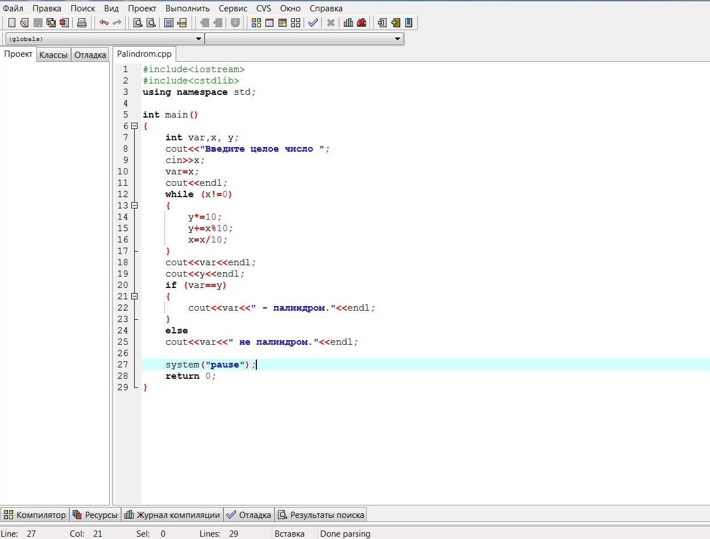Switch to the Классы side tab
The image size is (710, 539).
click(x=53, y=55)
